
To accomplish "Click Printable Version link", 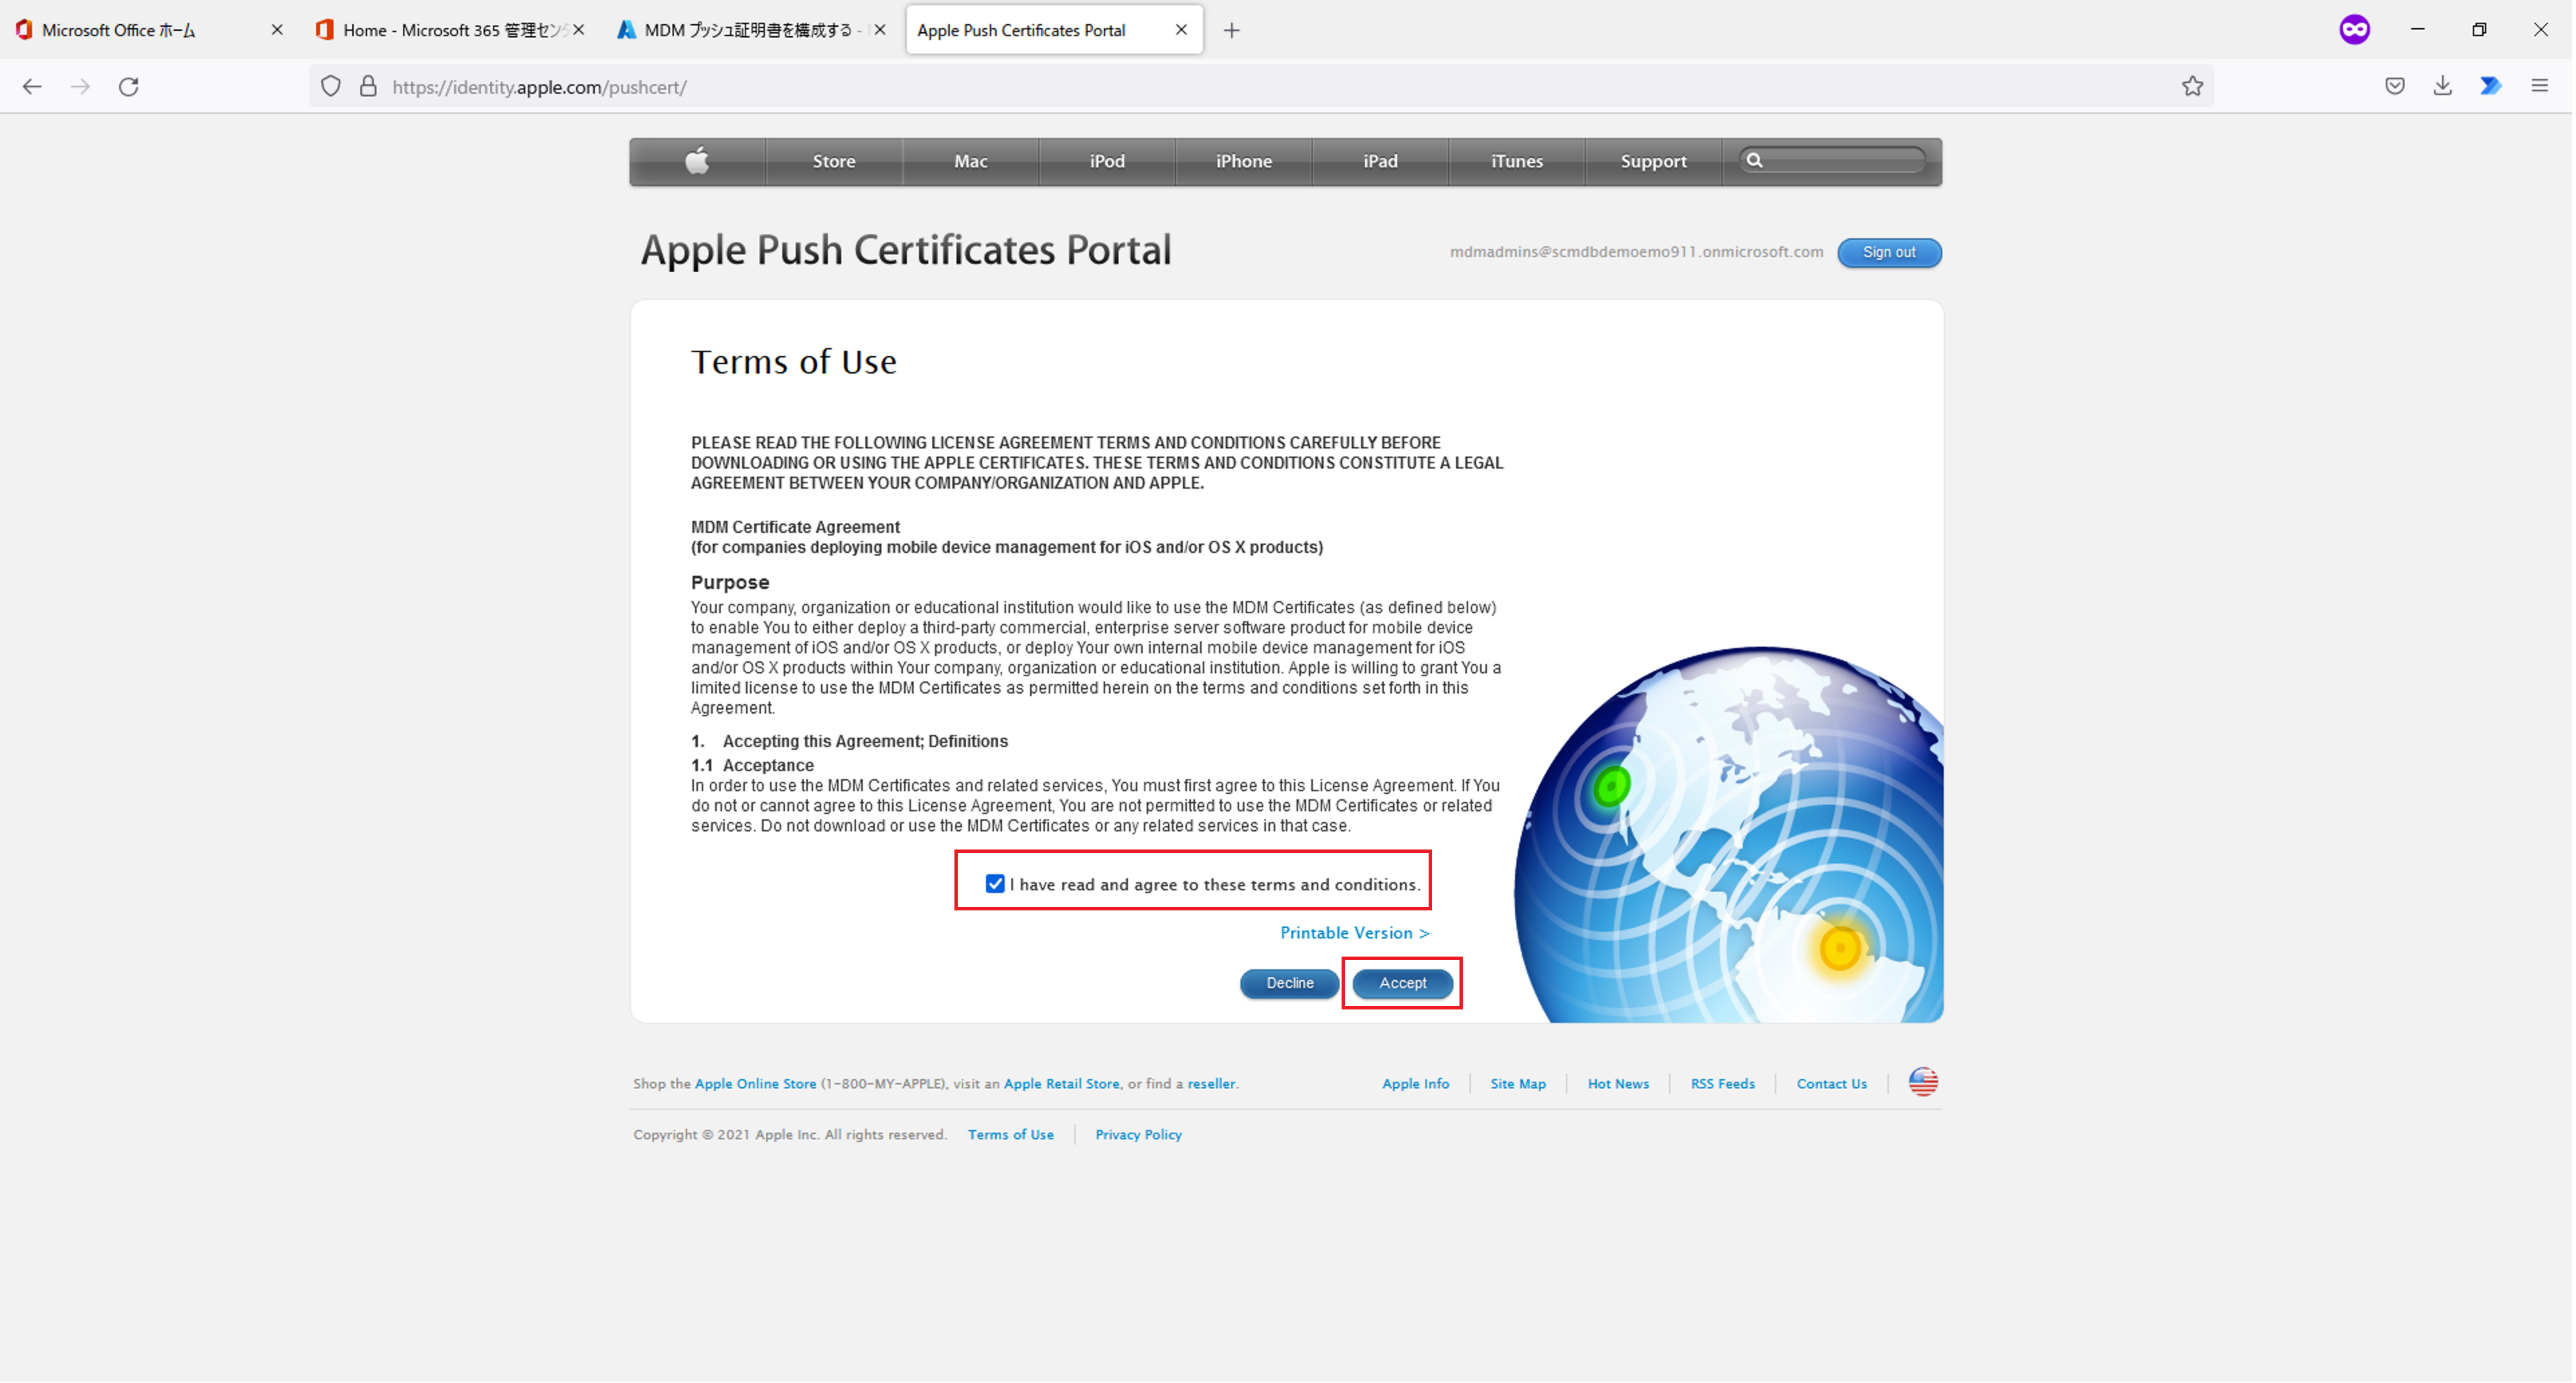I will 1354,932.
